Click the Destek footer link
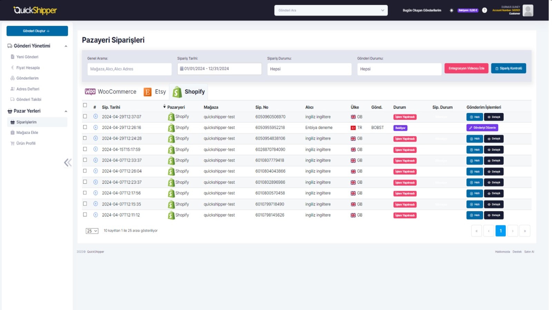The image size is (552, 310). point(517,252)
